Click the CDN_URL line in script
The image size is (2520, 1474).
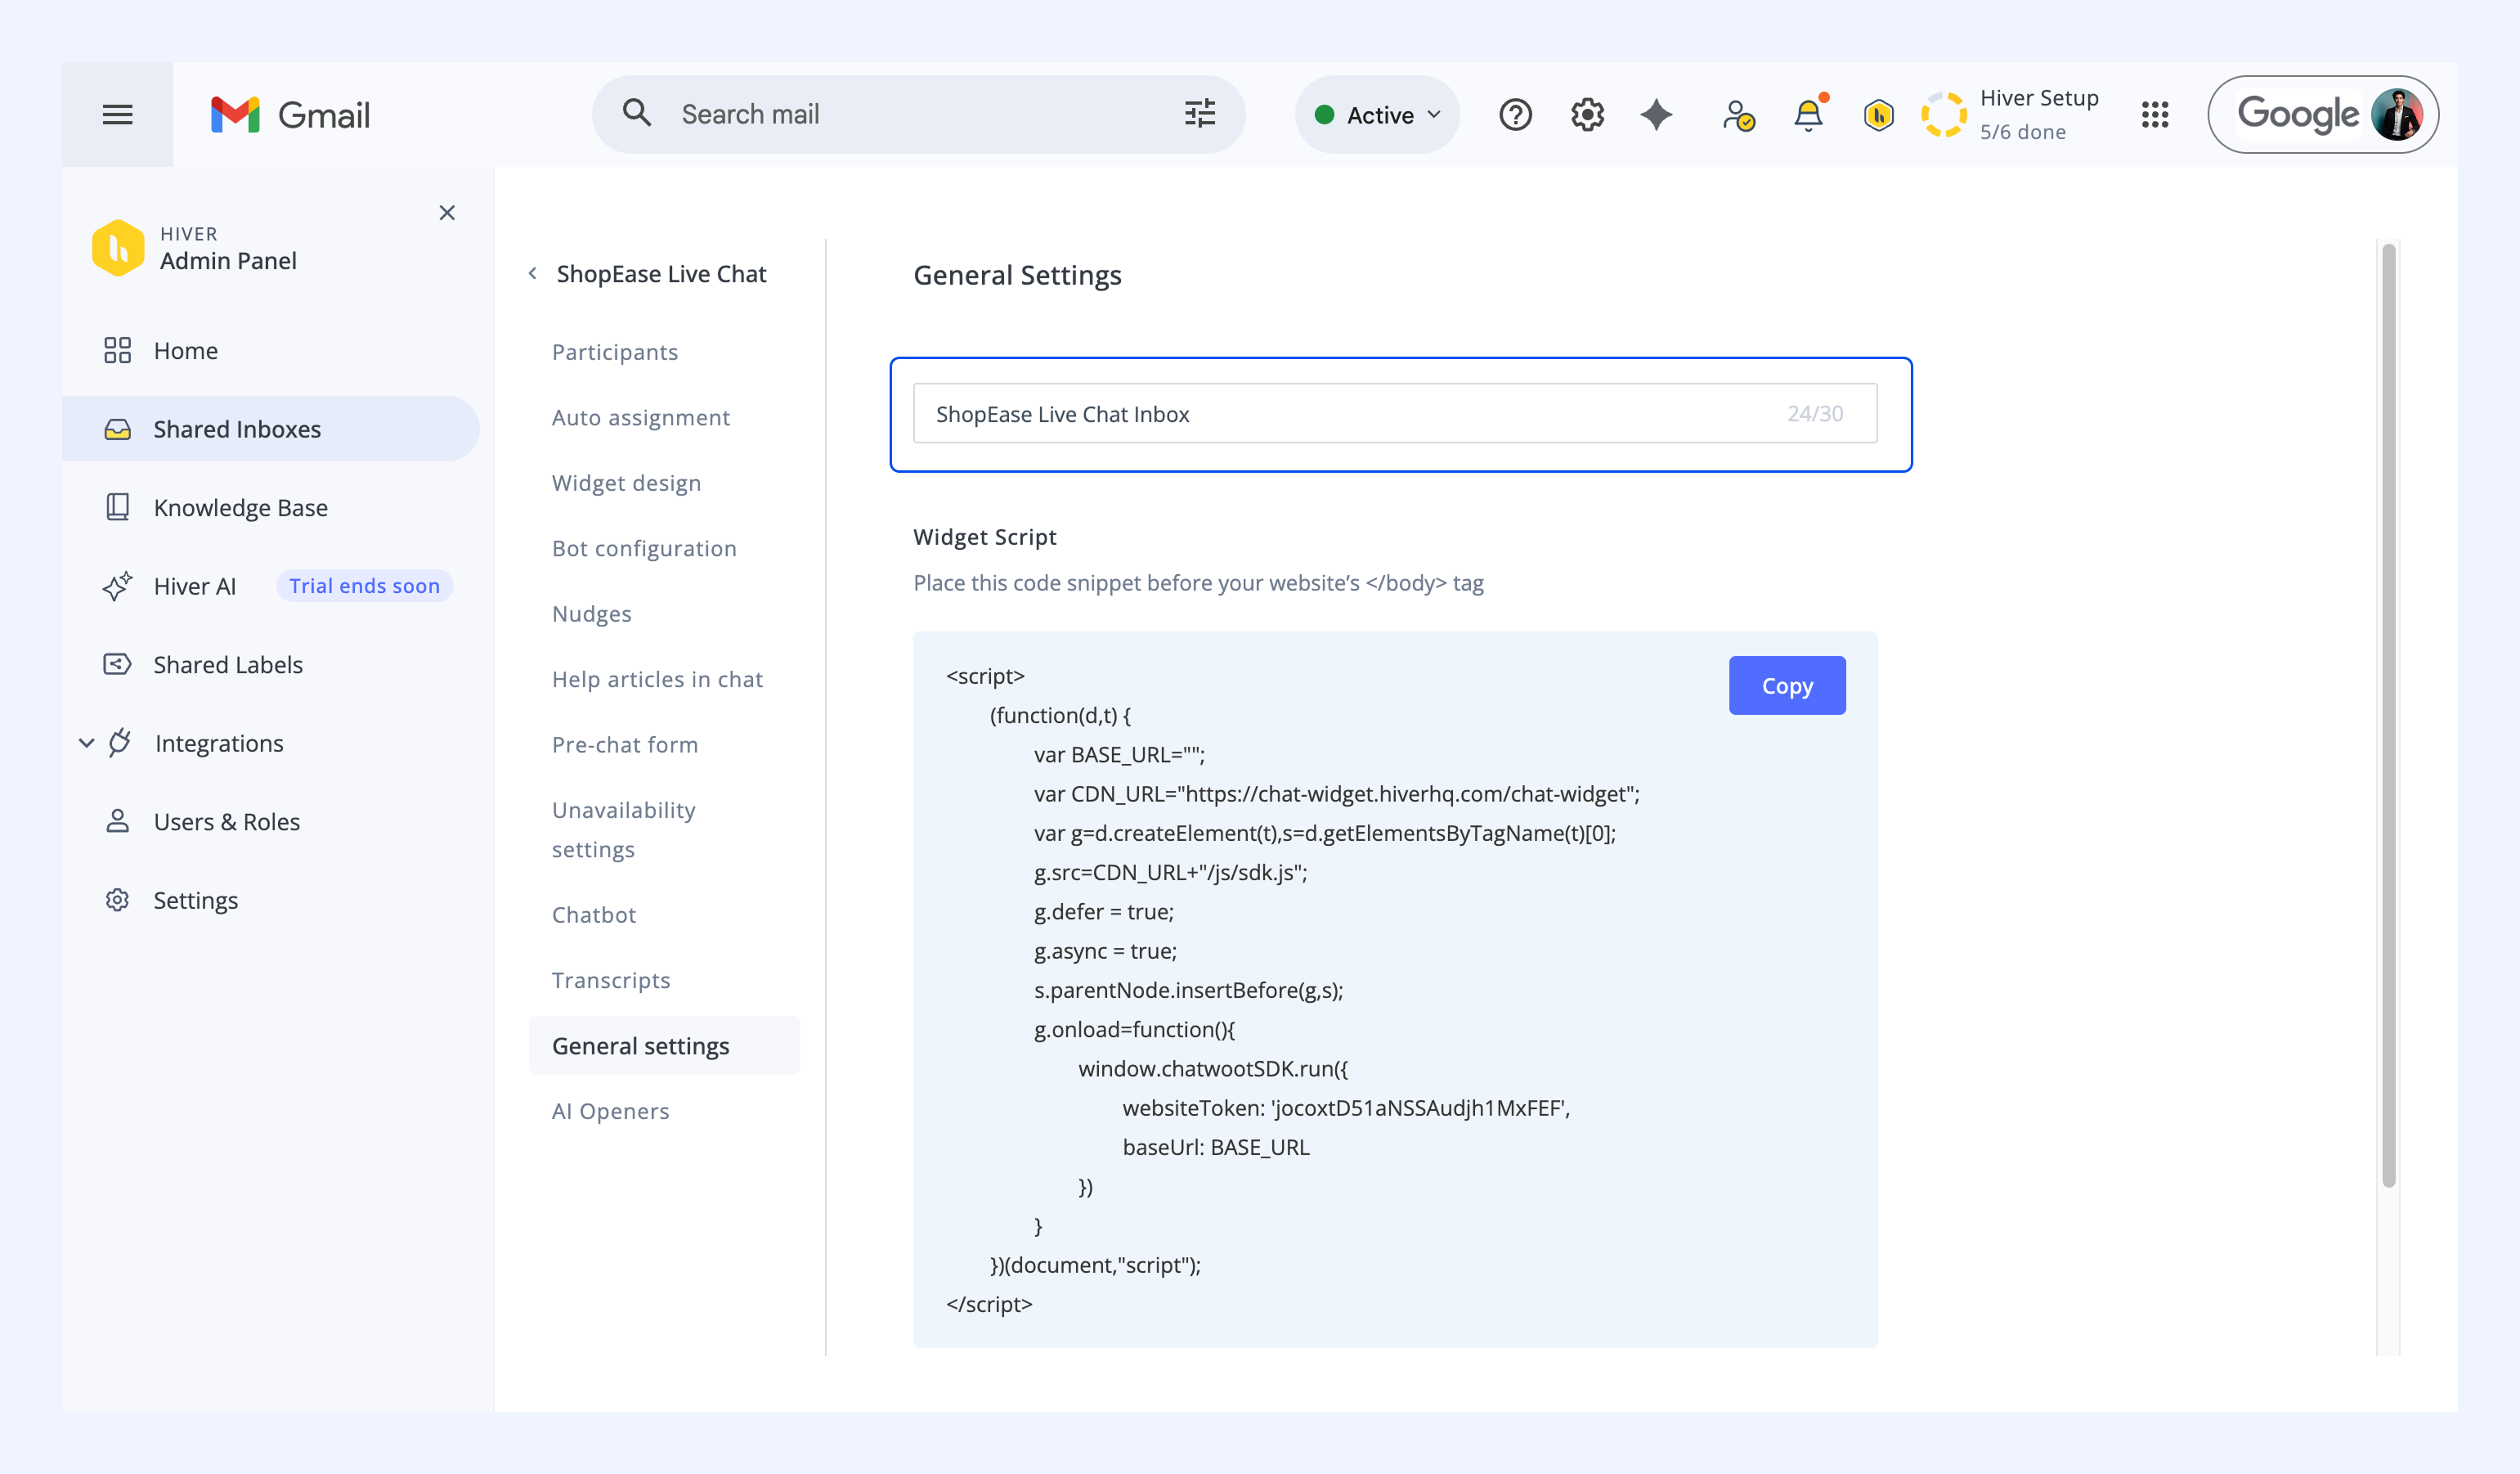[1337, 793]
